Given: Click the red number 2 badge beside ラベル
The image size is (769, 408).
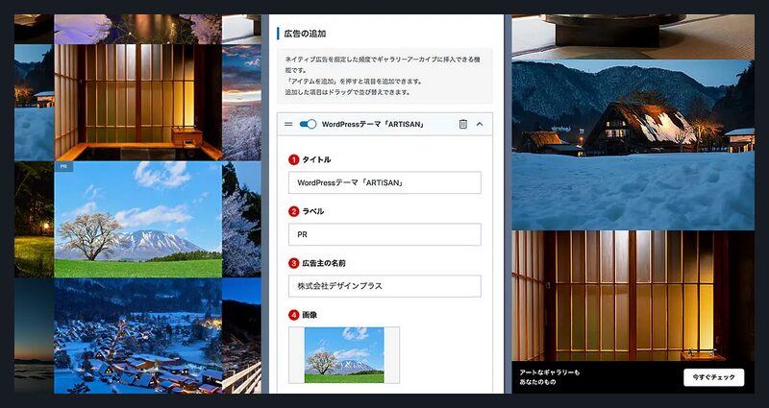Looking at the screenshot, I should (x=294, y=211).
